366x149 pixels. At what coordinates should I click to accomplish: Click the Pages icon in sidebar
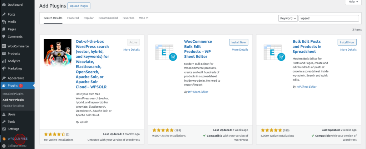4,29
